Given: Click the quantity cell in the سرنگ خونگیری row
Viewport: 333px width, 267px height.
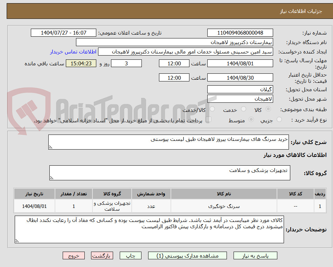Looking at the screenshot, I should 74,206.
